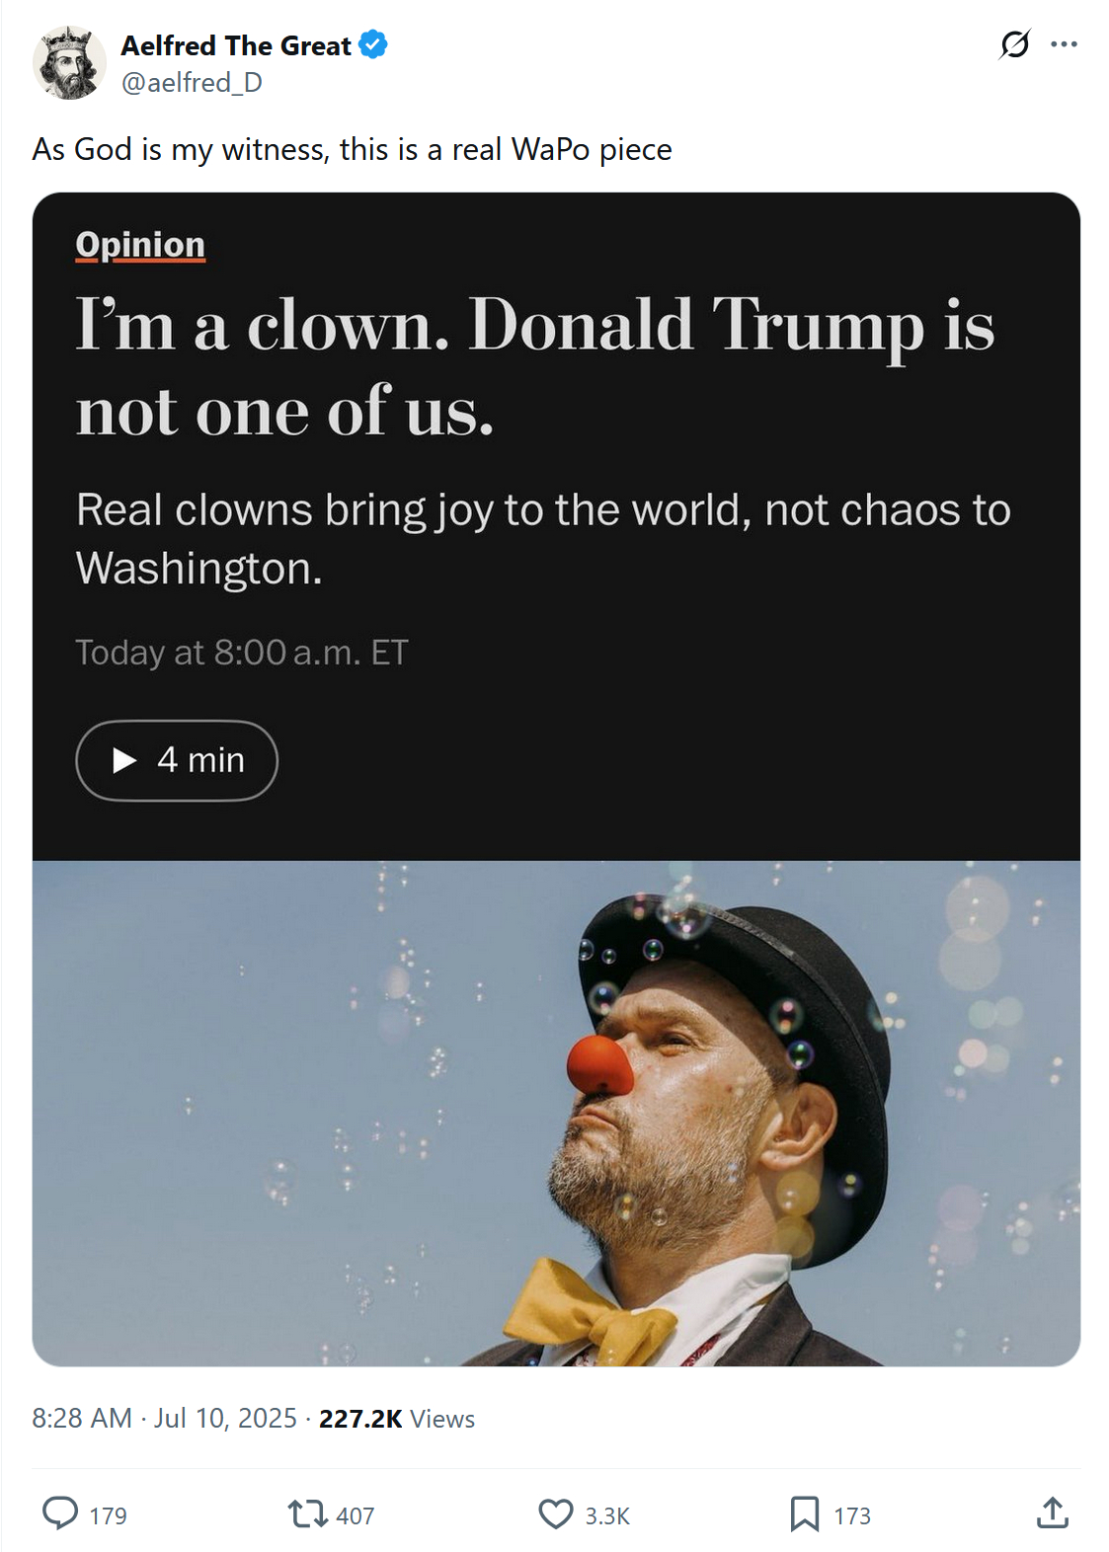Click the 8:28 AM Jul 10, 2025 timestamp
This screenshot has height=1552, width=1109.
pyautogui.click(x=164, y=1419)
